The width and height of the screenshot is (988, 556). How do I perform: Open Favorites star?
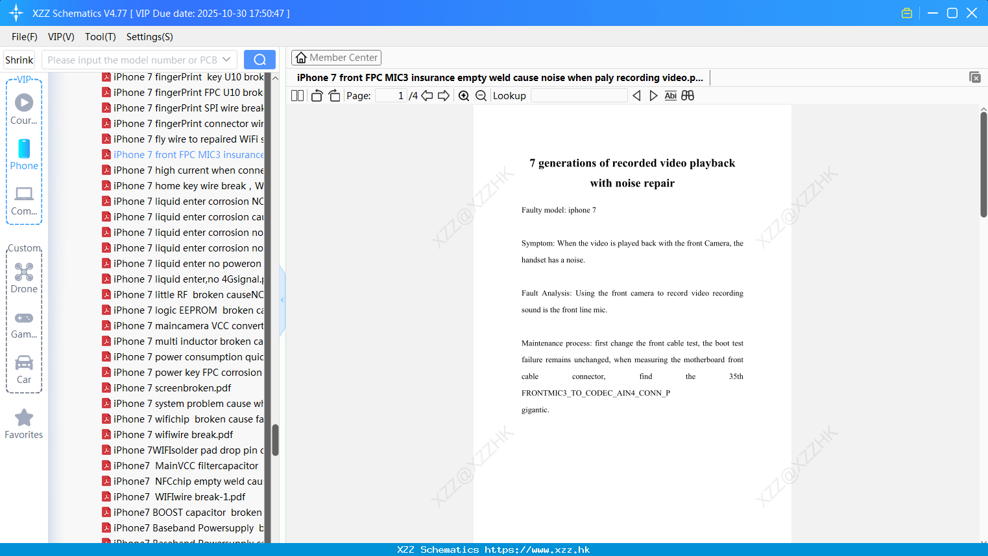pyautogui.click(x=24, y=424)
